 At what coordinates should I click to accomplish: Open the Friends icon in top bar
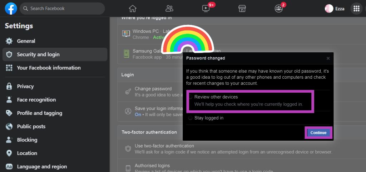point(169,9)
